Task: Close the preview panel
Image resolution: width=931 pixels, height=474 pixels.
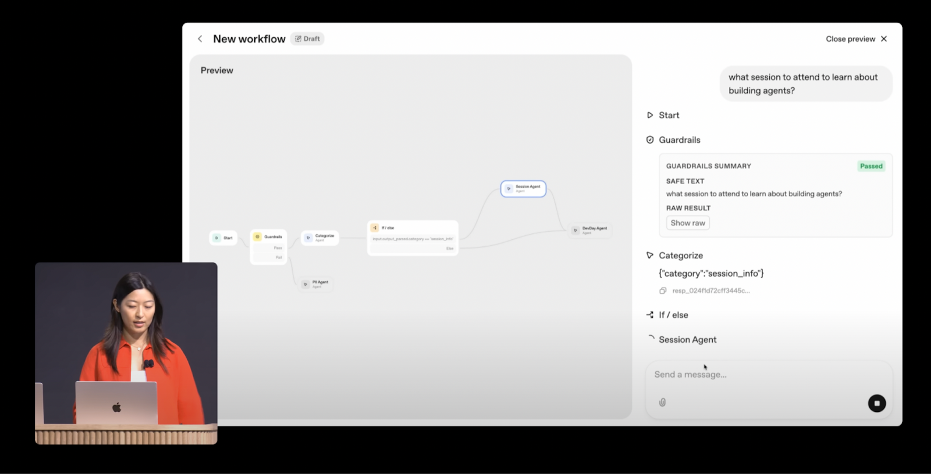Action: coord(856,39)
